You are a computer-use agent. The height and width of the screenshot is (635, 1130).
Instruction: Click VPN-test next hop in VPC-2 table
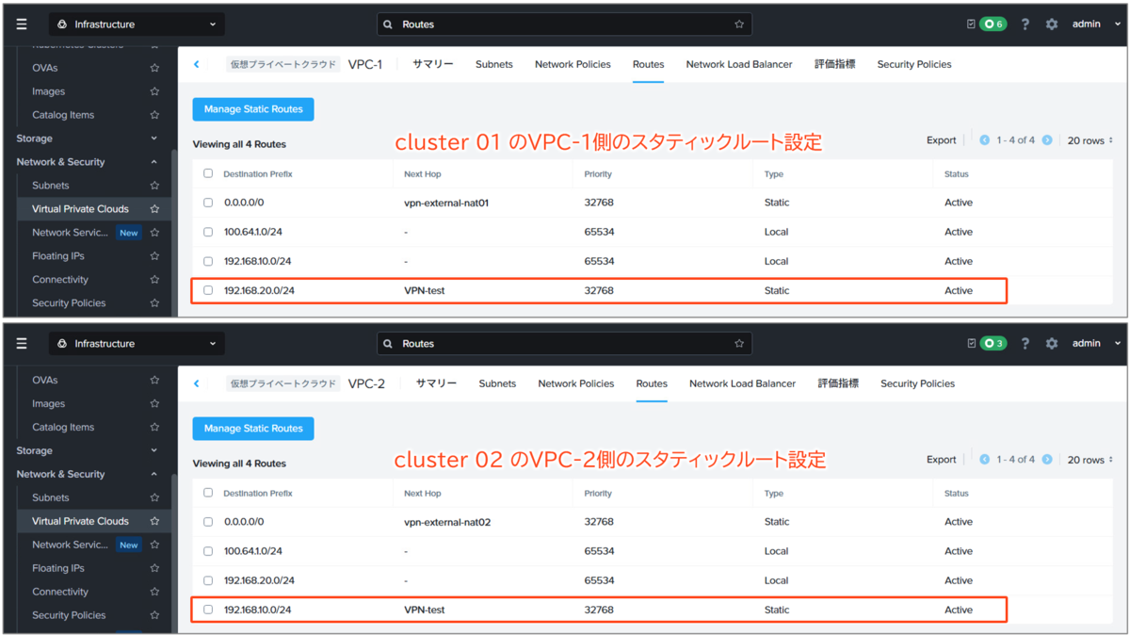tap(424, 610)
